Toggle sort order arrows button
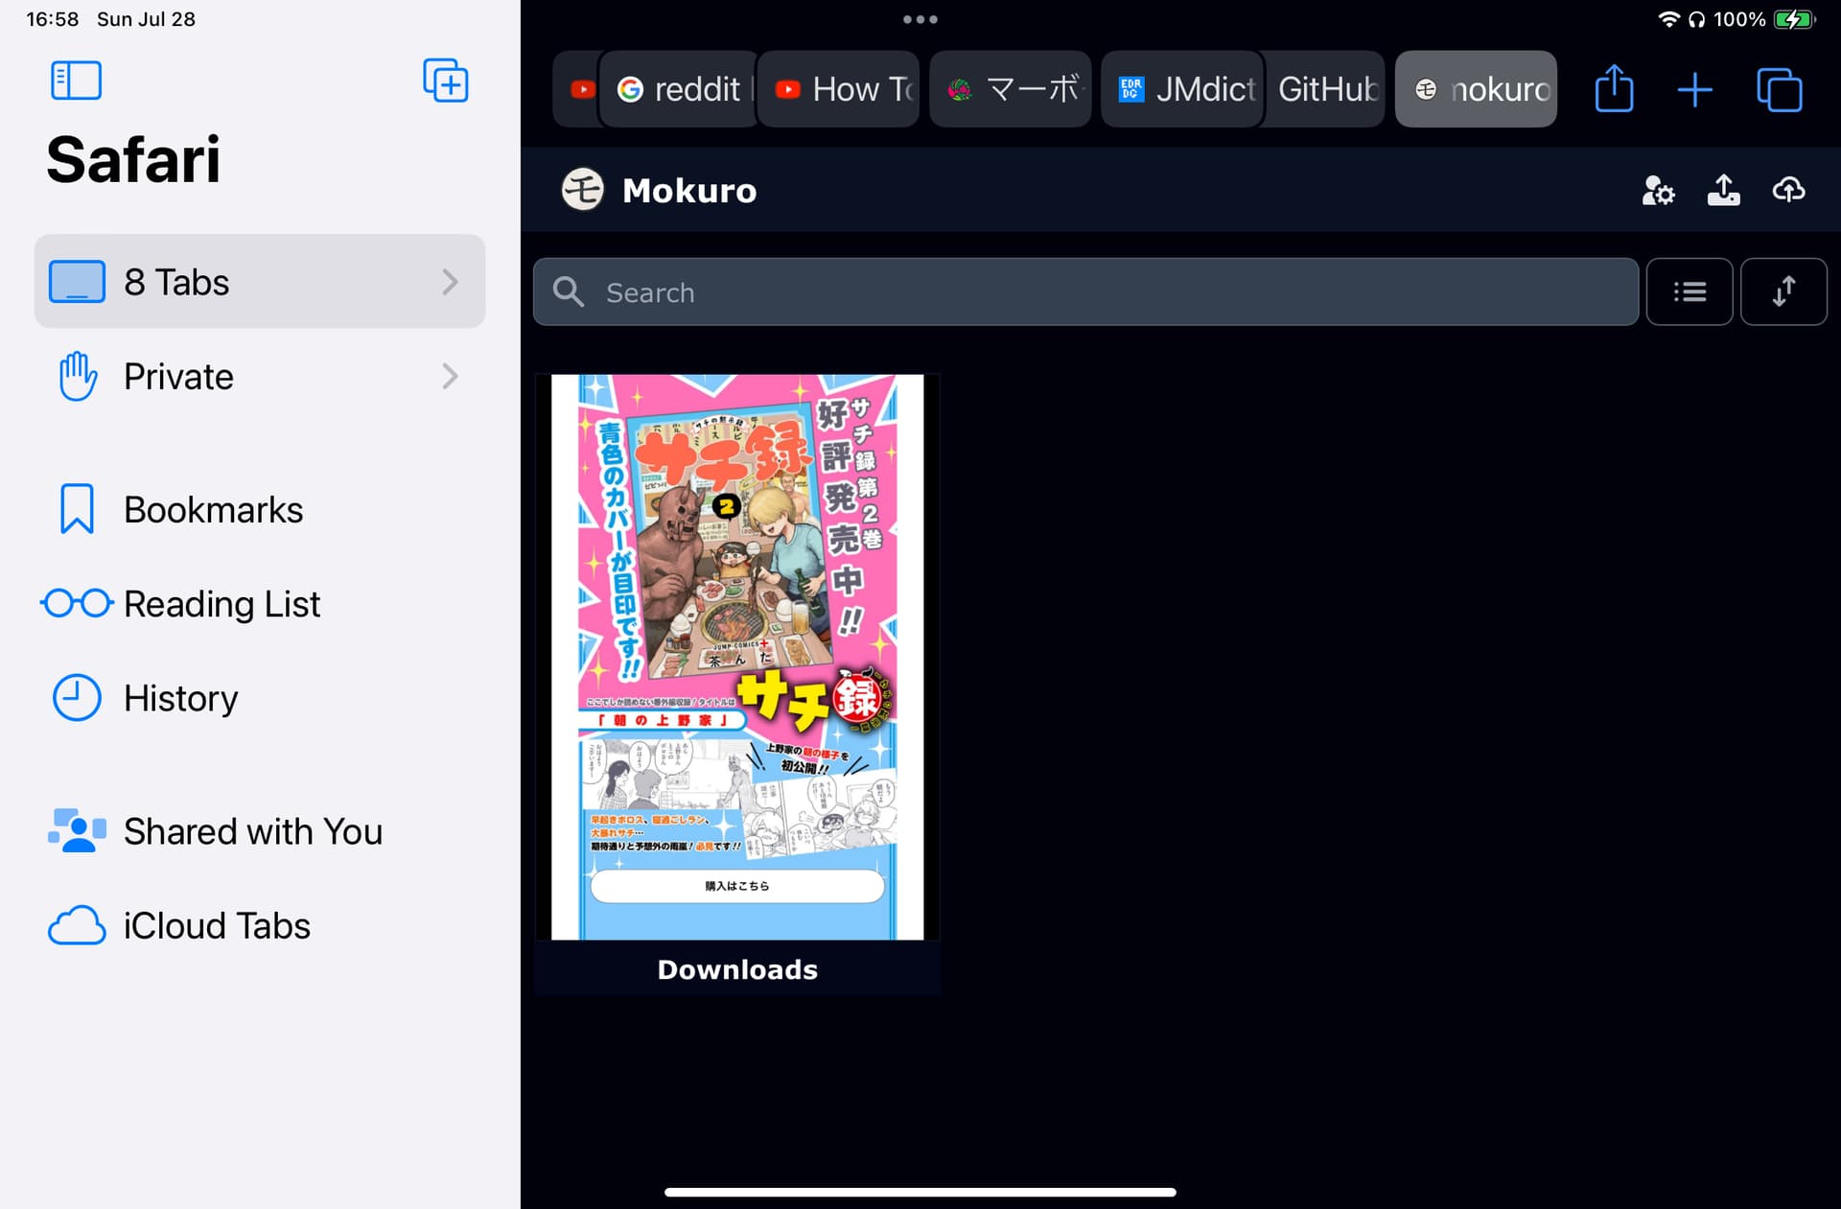This screenshot has height=1209, width=1841. click(1783, 291)
